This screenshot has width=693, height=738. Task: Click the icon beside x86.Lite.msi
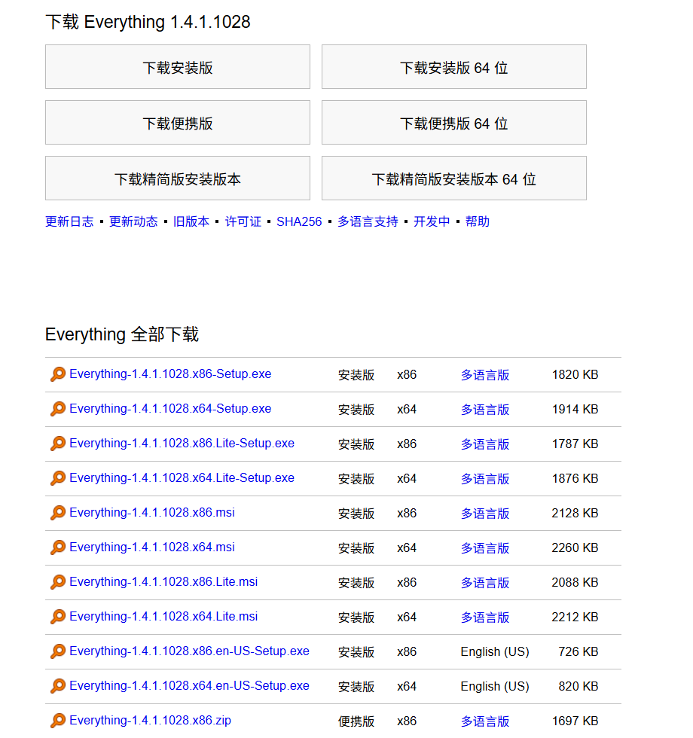(58, 582)
